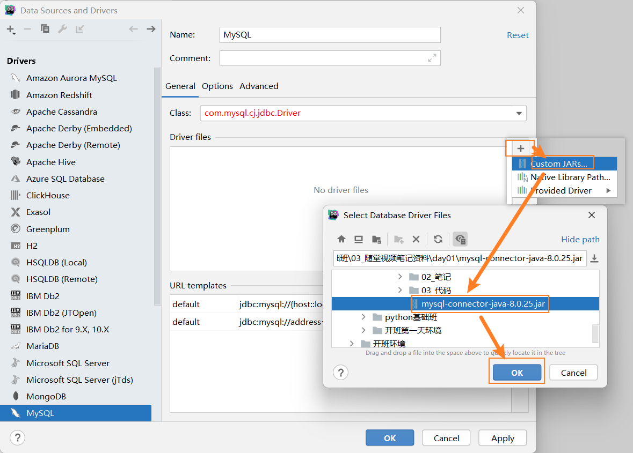Click the project directory icon in file dialog
Screen dimensions: 633x453
(x=376, y=240)
